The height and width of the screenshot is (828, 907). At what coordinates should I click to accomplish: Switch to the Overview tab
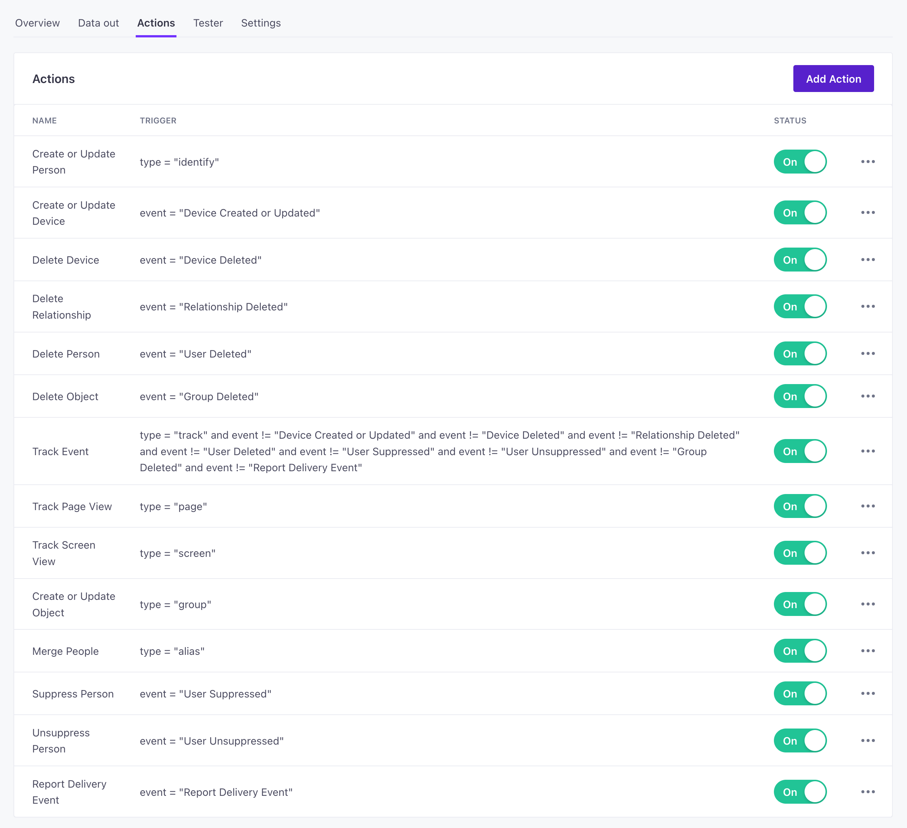[37, 23]
